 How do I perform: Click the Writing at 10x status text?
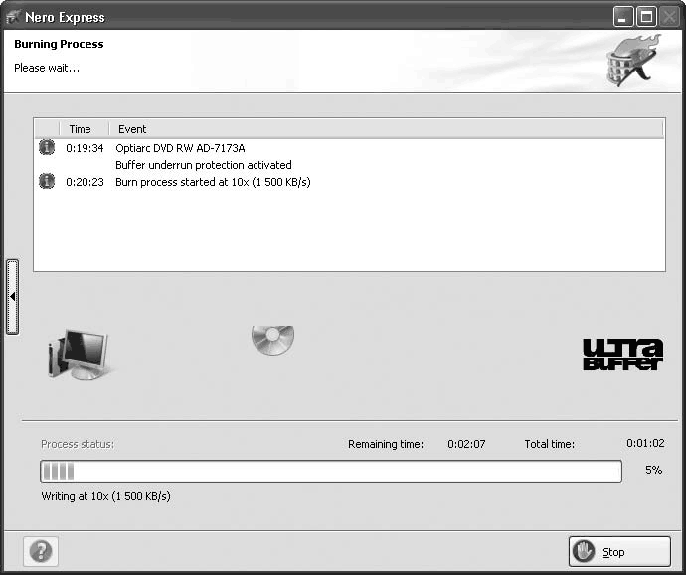pyautogui.click(x=105, y=496)
